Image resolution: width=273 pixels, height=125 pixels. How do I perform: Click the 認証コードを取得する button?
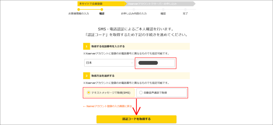(x=136, y=119)
